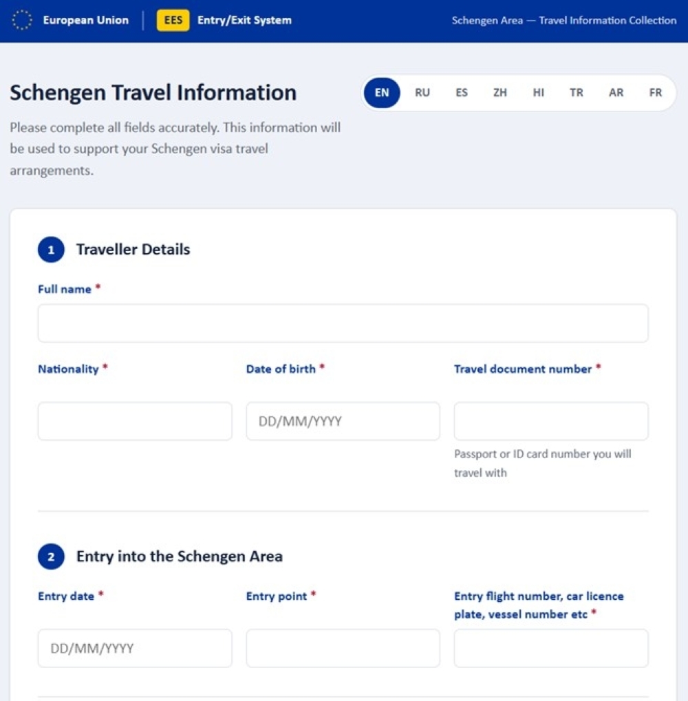Select the Date of birth field
This screenshot has height=701, width=688.
pyautogui.click(x=343, y=421)
